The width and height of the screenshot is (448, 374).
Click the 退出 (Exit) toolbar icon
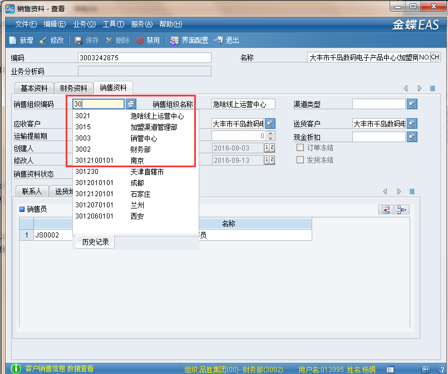(x=227, y=40)
